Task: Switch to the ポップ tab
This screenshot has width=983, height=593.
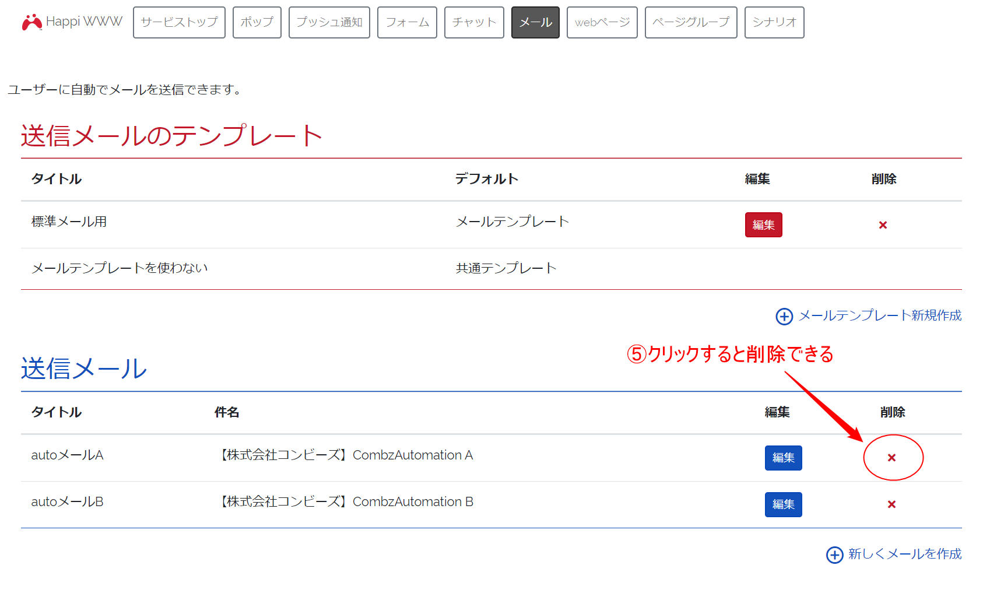Action: point(257,22)
